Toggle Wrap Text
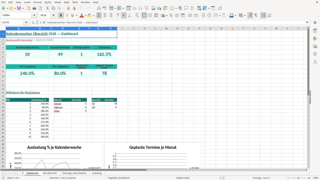 point(137,15)
